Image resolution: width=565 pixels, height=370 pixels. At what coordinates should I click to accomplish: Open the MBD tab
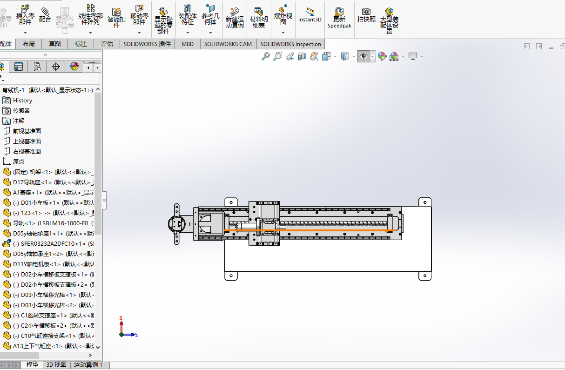coord(188,44)
